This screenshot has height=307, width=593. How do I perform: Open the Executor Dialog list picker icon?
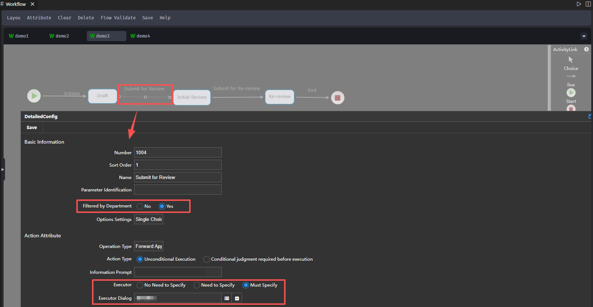click(227, 298)
